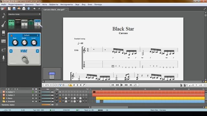This screenshot has width=207, height=116.
Task: Jump to the beginning of the score
Action: point(113,85)
